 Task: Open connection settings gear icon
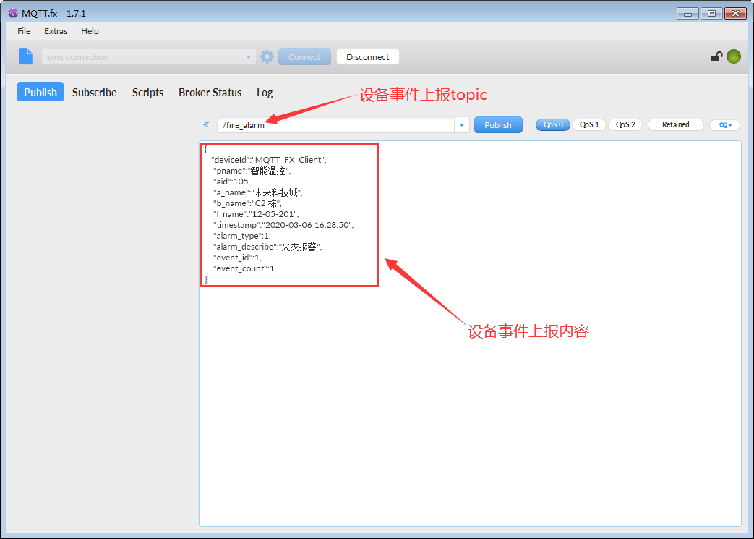click(x=267, y=57)
